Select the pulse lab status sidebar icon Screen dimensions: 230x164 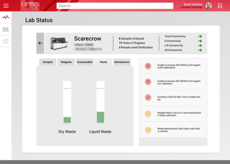6,17
